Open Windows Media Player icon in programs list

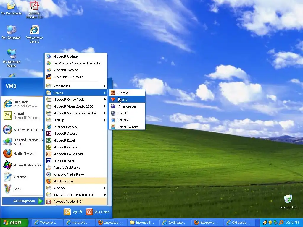49,174
